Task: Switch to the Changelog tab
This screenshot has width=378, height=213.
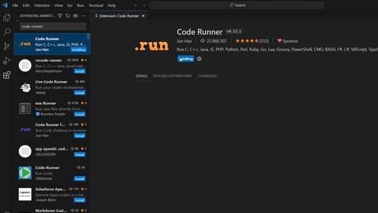Action: (207, 76)
